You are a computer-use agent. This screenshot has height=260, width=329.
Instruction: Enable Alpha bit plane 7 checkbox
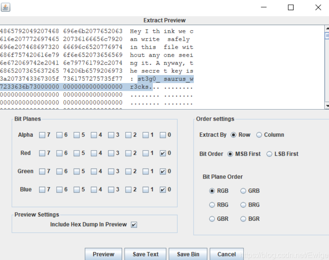(x=42, y=135)
